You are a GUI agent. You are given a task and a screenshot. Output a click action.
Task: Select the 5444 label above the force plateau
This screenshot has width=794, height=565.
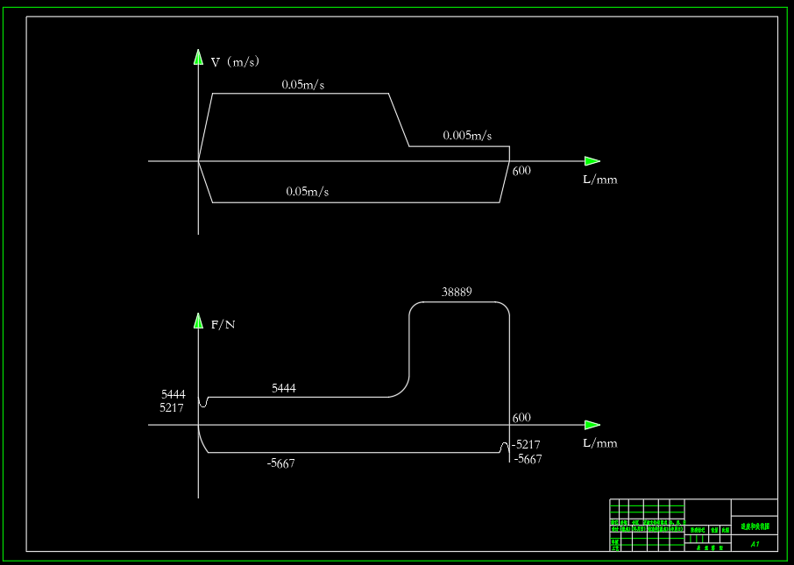(x=284, y=388)
